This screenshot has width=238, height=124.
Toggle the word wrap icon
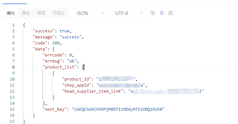point(162,13)
